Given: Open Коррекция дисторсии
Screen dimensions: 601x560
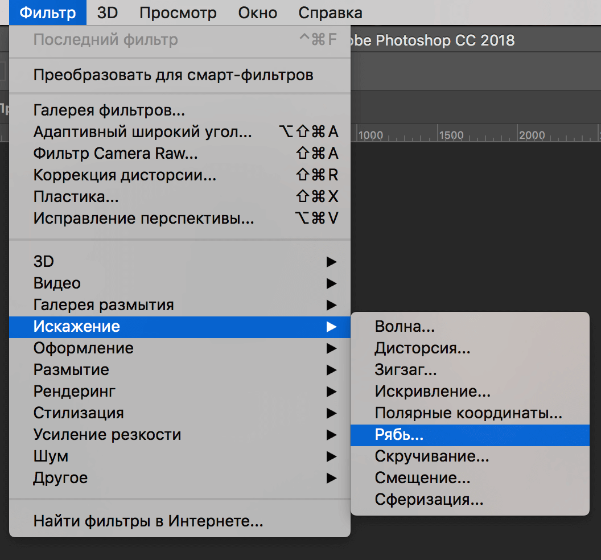Looking at the screenshot, I should point(104,175).
